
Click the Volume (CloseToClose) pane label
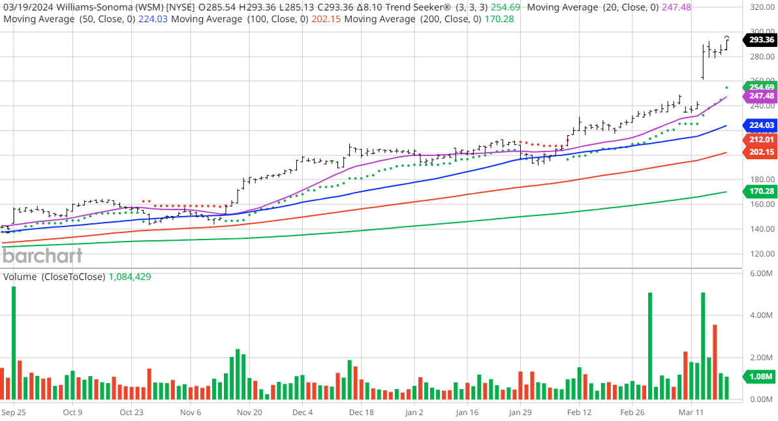[55, 277]
